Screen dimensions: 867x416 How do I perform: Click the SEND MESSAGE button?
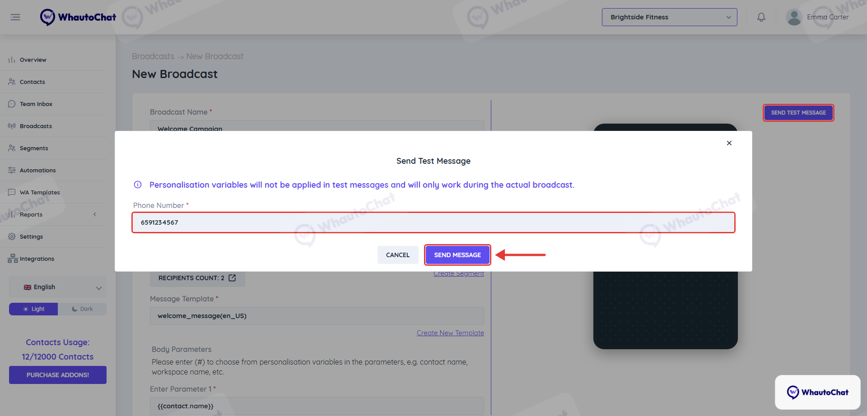pyautogui.click(x=457, y=255)
